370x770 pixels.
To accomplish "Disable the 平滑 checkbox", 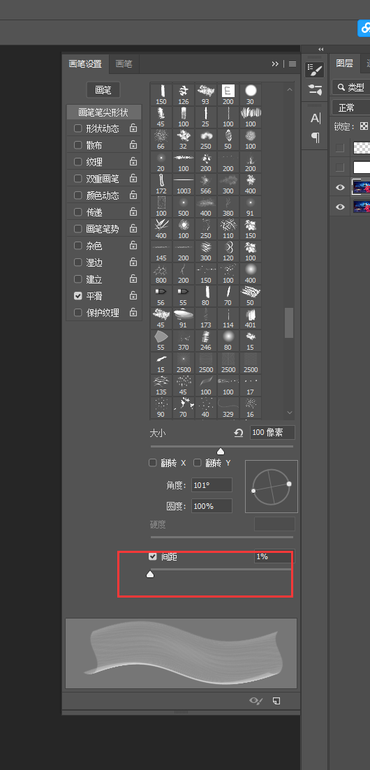I will 77,296.
